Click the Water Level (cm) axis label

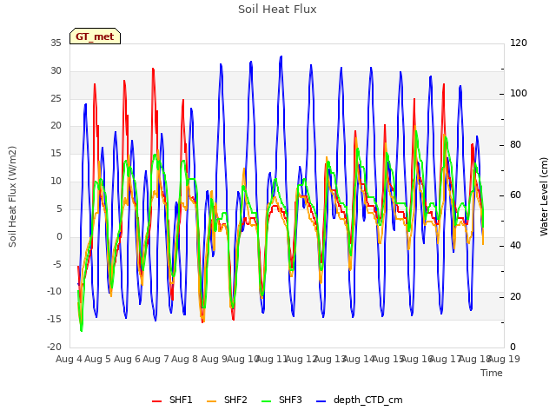[x=544, y=196]
